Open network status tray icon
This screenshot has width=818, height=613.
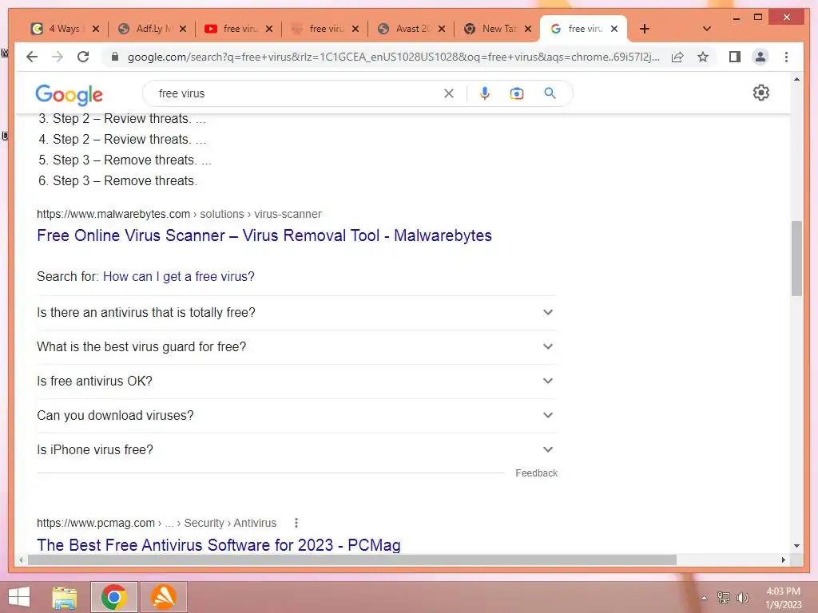pos(724,598)
